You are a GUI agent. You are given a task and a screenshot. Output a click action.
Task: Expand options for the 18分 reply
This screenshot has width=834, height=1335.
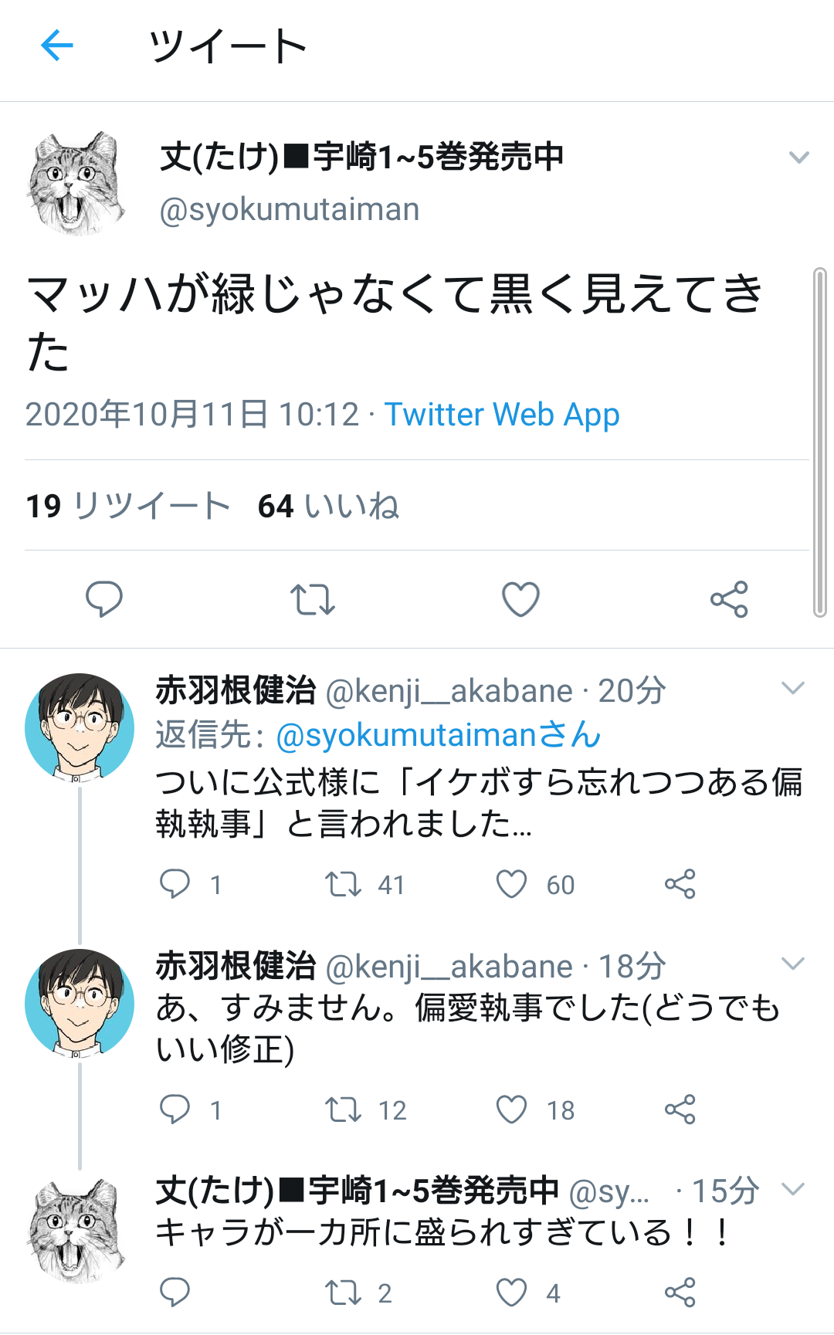793,964
